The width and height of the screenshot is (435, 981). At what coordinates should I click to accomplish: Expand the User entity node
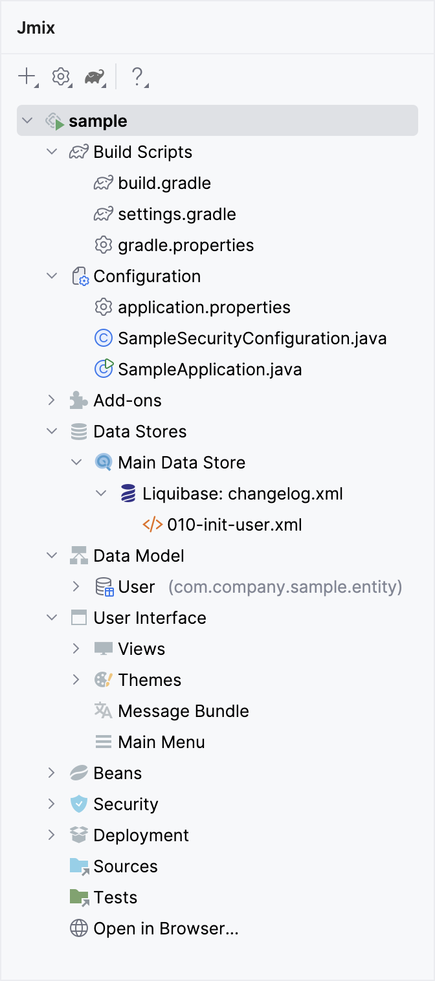(76, 587)
